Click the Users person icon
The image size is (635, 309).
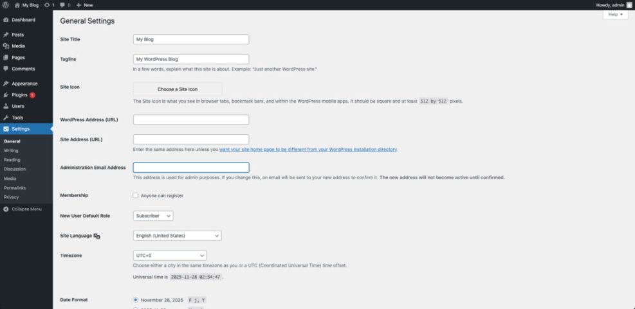tap(6, 106)
